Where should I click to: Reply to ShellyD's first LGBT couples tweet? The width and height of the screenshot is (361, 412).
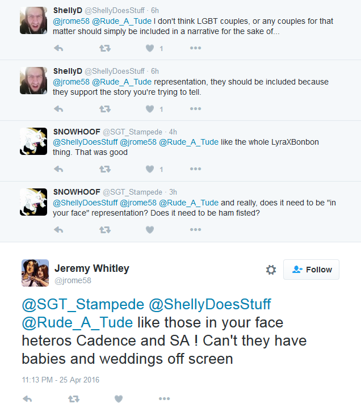point(58,48)
